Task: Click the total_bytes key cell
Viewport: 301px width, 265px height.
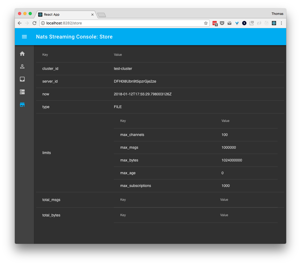Action: click(51, 215)
